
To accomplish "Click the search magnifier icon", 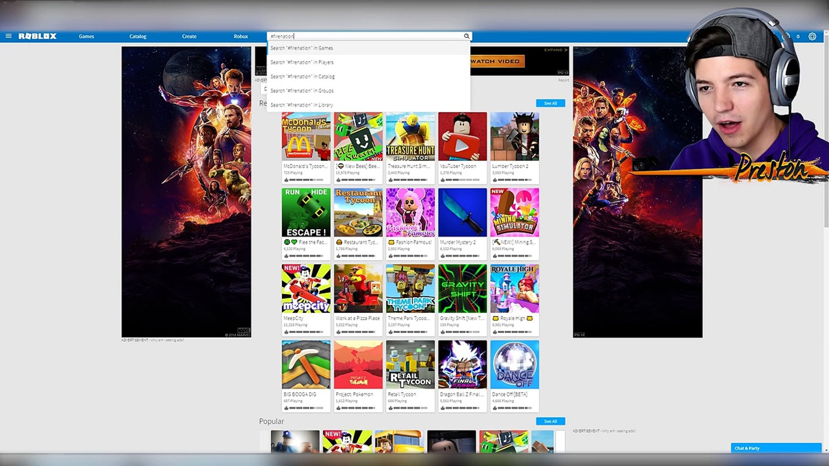I will point(466,36).
